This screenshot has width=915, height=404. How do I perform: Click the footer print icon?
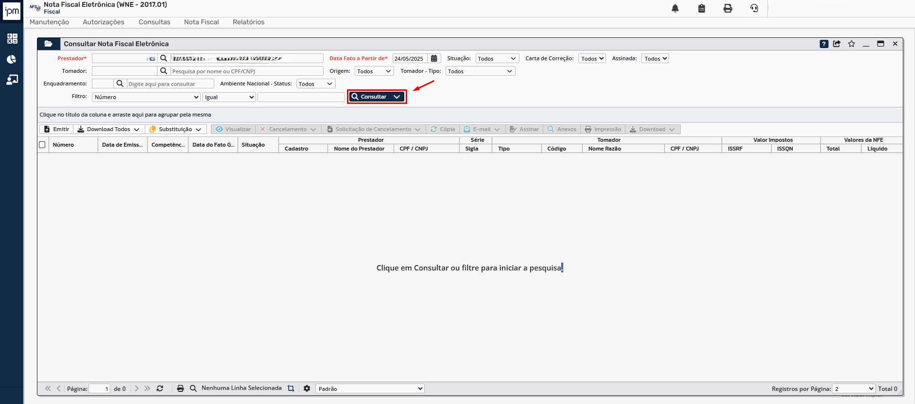point(180,388)
